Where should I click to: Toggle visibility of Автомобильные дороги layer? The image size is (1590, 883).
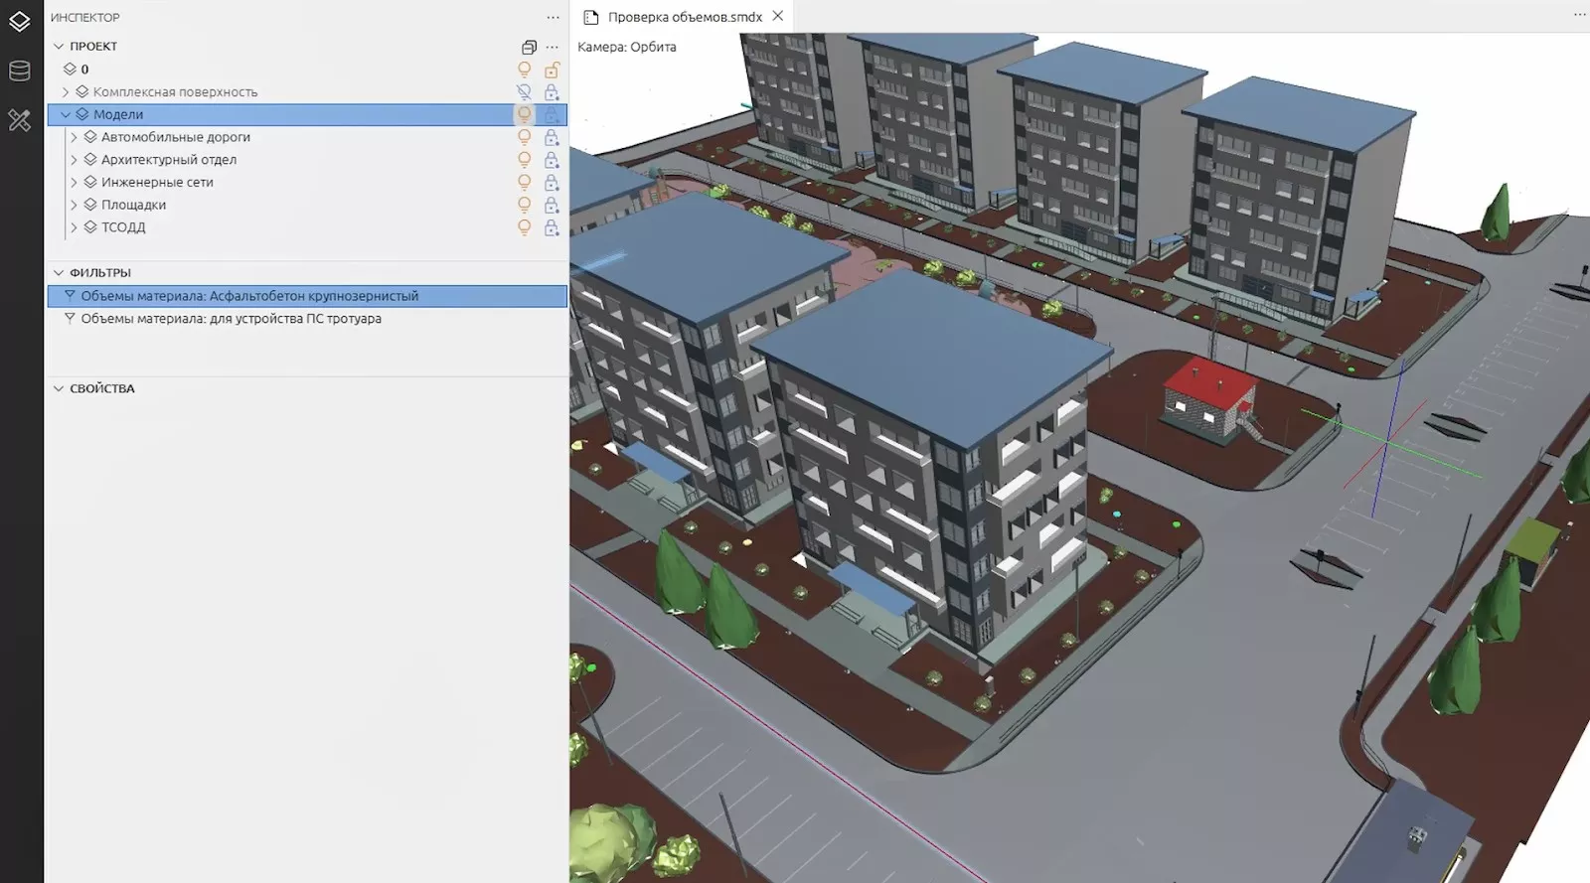click(x=524, y=137)
